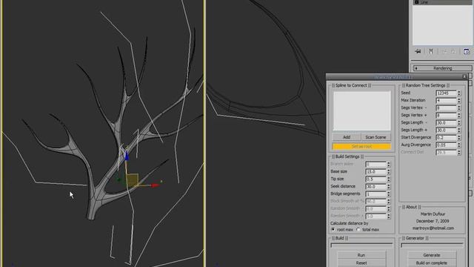
Task: Click the Segs Length + spinner arrows
Action: (x=459, y=131)
